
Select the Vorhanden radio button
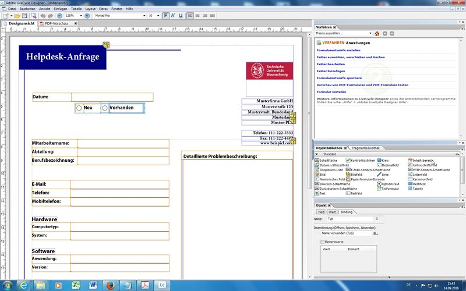coord(105,108)
